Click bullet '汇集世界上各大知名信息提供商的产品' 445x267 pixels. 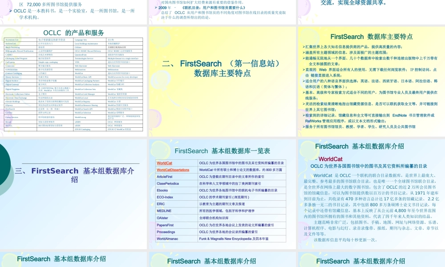(352, 47)
